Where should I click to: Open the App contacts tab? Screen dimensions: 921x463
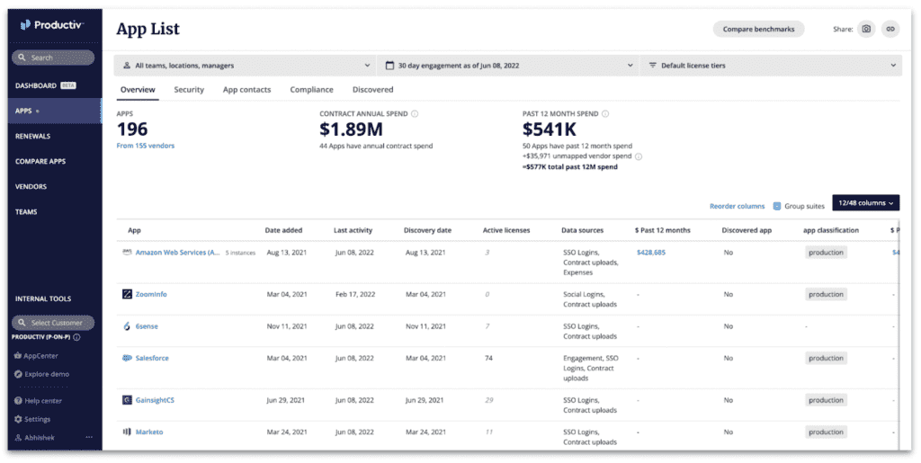click(x=246, y=90)
